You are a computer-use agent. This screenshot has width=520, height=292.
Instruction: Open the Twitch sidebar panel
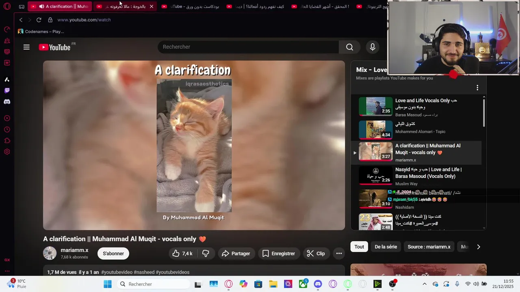coord(7,90)
